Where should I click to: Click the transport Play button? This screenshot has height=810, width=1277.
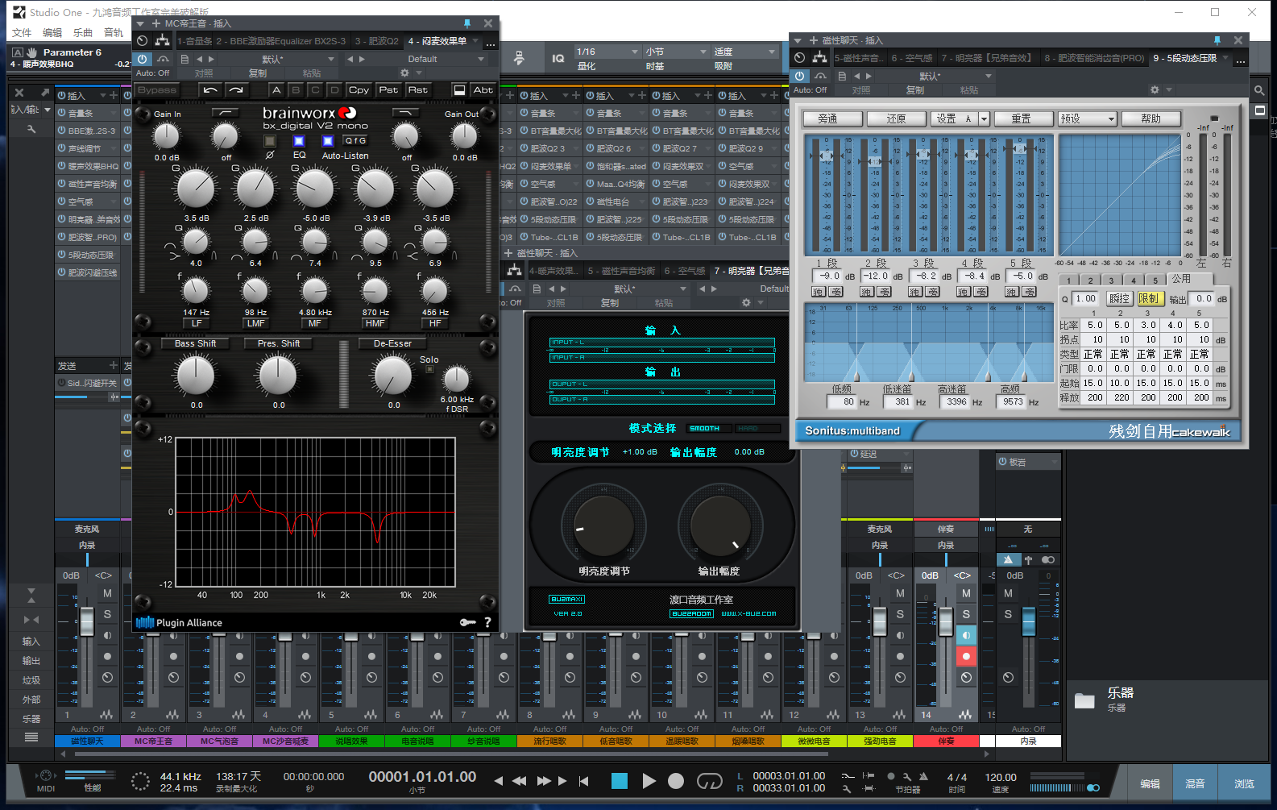(649, 781)
